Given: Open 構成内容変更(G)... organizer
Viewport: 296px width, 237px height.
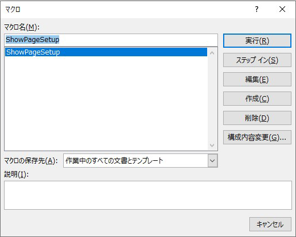Looking at the screenshot, I should coord(257,138).
